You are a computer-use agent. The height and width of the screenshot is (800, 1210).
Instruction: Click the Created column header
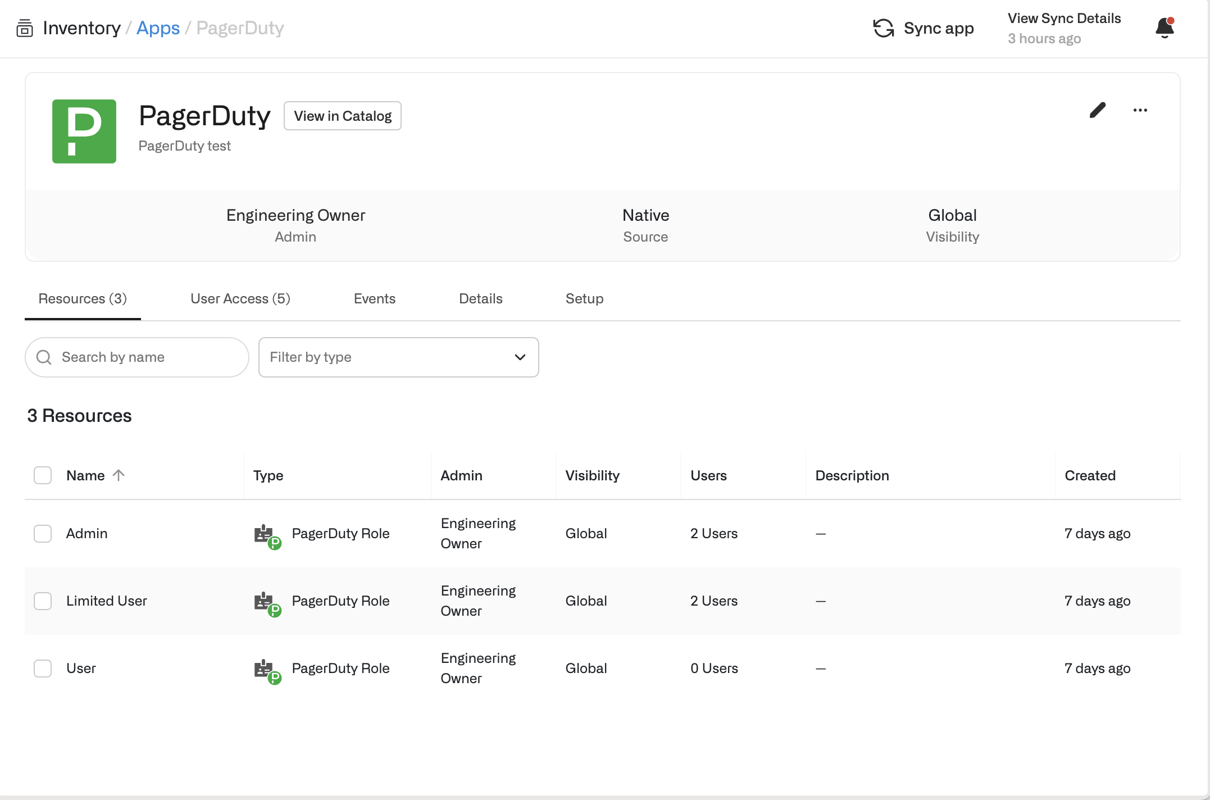point(1090,475)
